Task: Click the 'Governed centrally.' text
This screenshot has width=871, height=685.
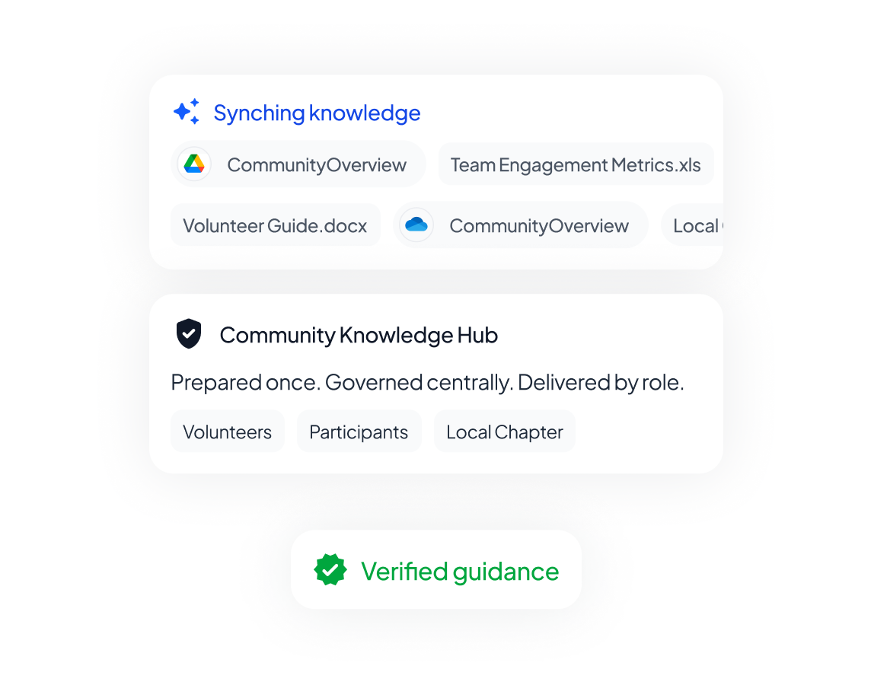Action: tap(419, 382)
